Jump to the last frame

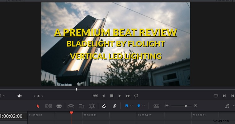(x=128, y=96)
